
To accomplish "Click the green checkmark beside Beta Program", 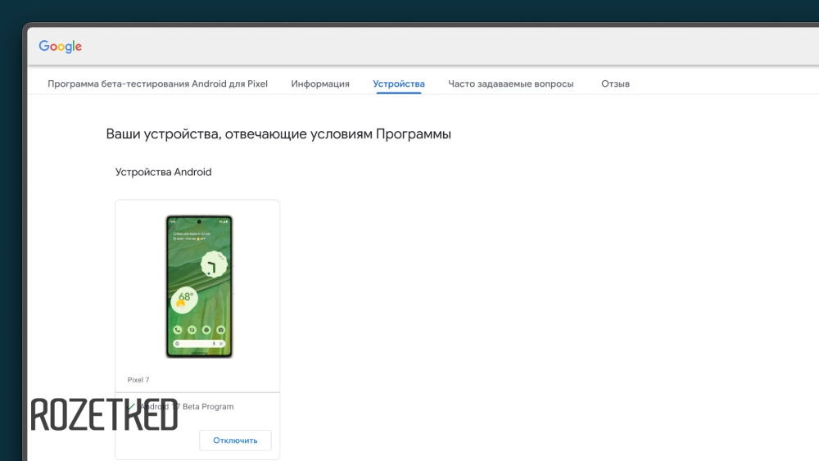I will pyautogui.click(x=132, y=406).
